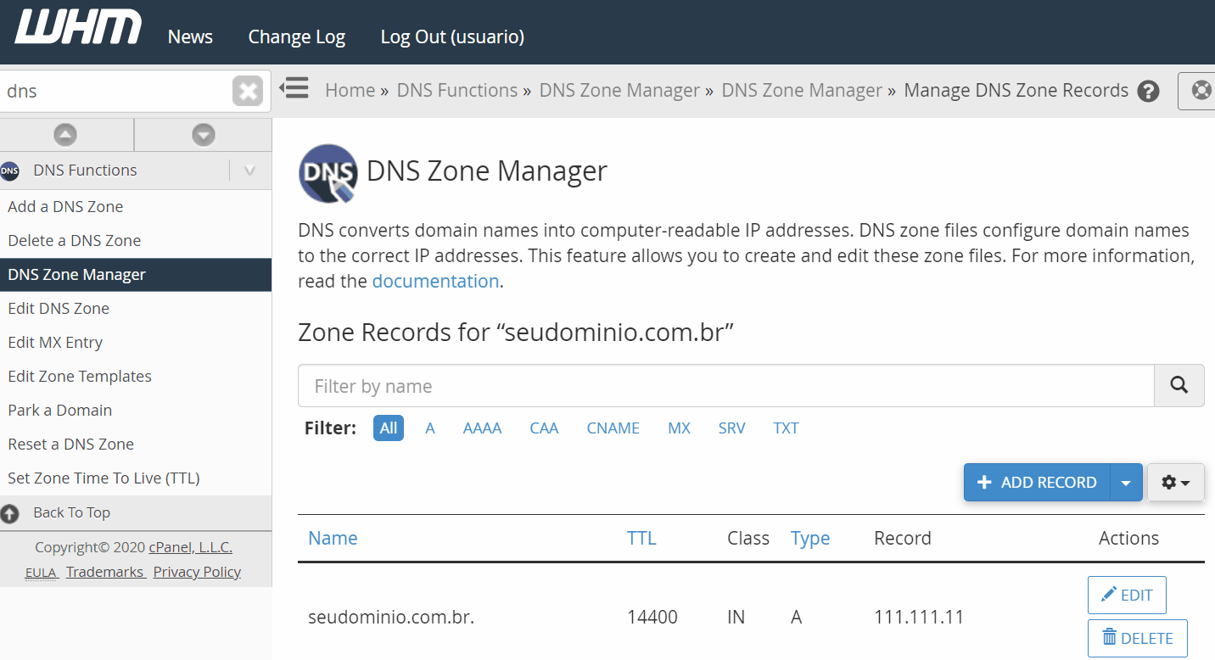Move up with the sidebar up arrow

coord(65,134)
